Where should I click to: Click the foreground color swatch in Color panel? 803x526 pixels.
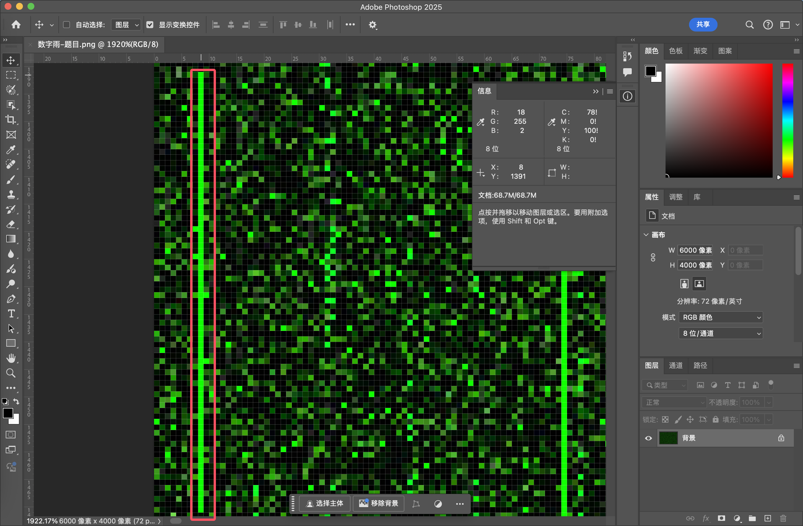650,71
